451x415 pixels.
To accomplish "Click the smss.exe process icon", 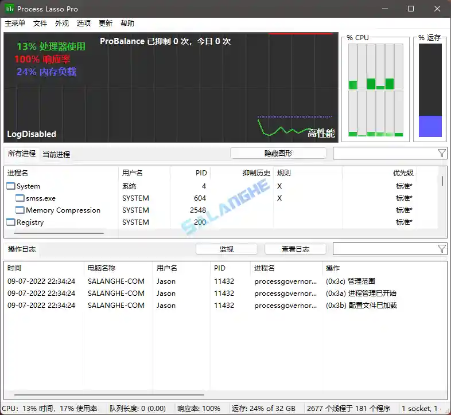I will pyautogui.click(x=20, y=198).
